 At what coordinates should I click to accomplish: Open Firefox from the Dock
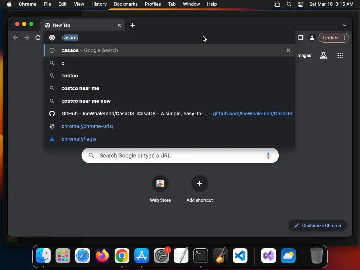coord(102,256)
